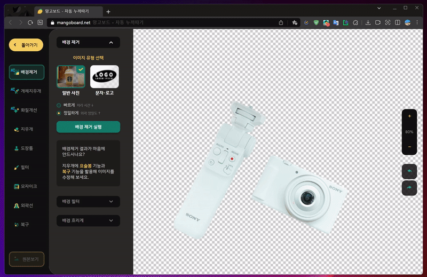Open the browser three-dot menu

(x=417, y=22)
